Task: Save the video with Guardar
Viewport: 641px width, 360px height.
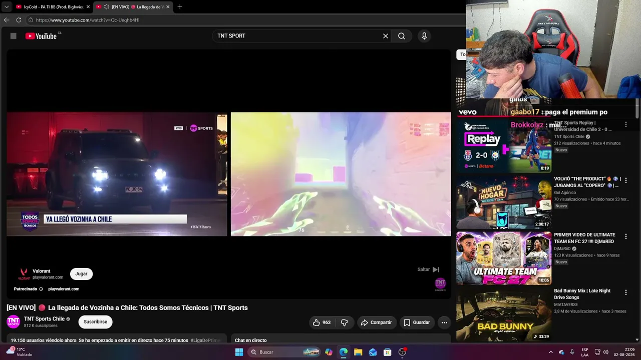Action: pos(417,322)
